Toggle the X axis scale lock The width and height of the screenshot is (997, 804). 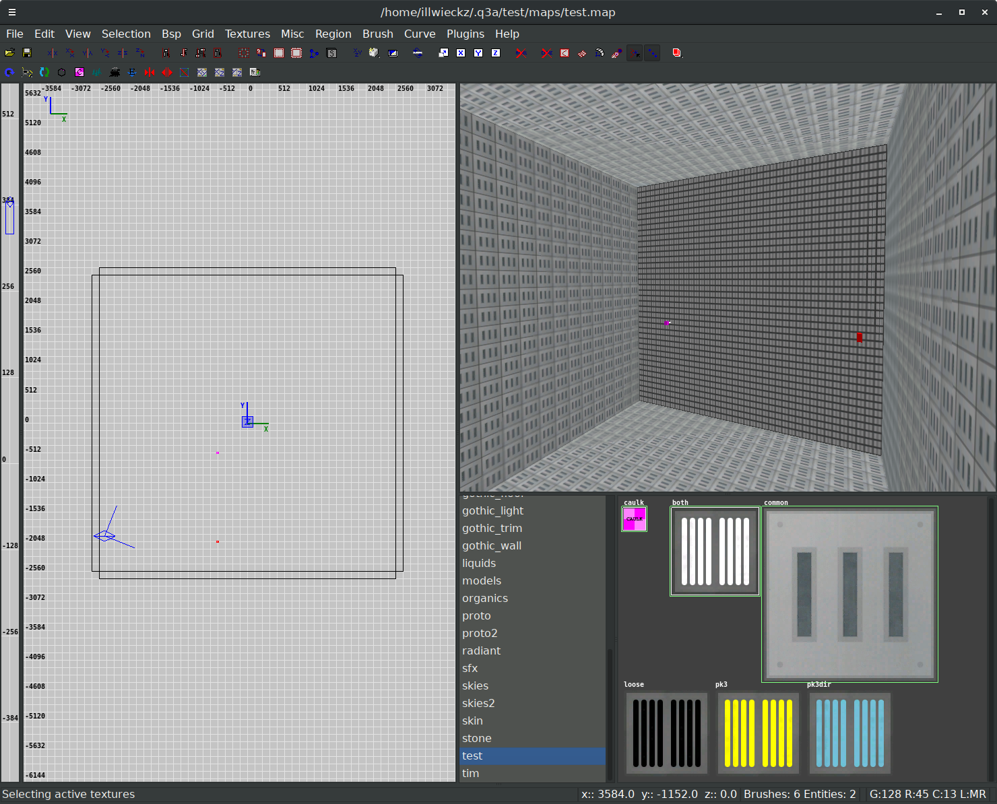461,53
